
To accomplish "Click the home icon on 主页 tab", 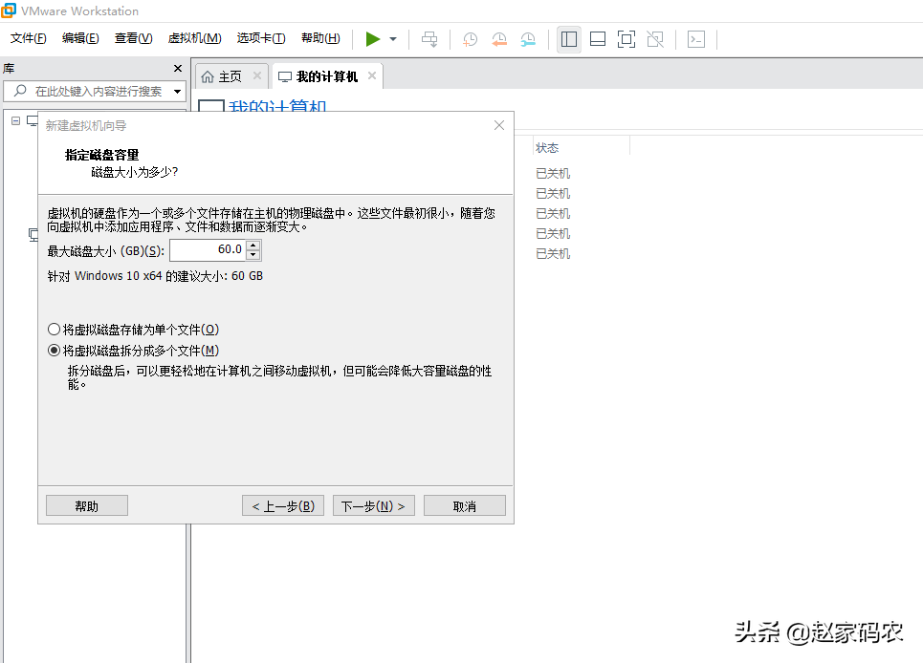I will 208,77.
